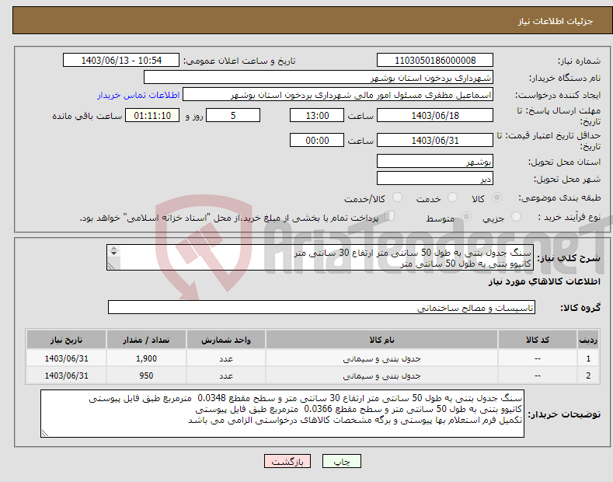Image resolution: width=613 pixels, height=482 pixels.
Task: Click the ردیف column header
Action: coord(588,340)
